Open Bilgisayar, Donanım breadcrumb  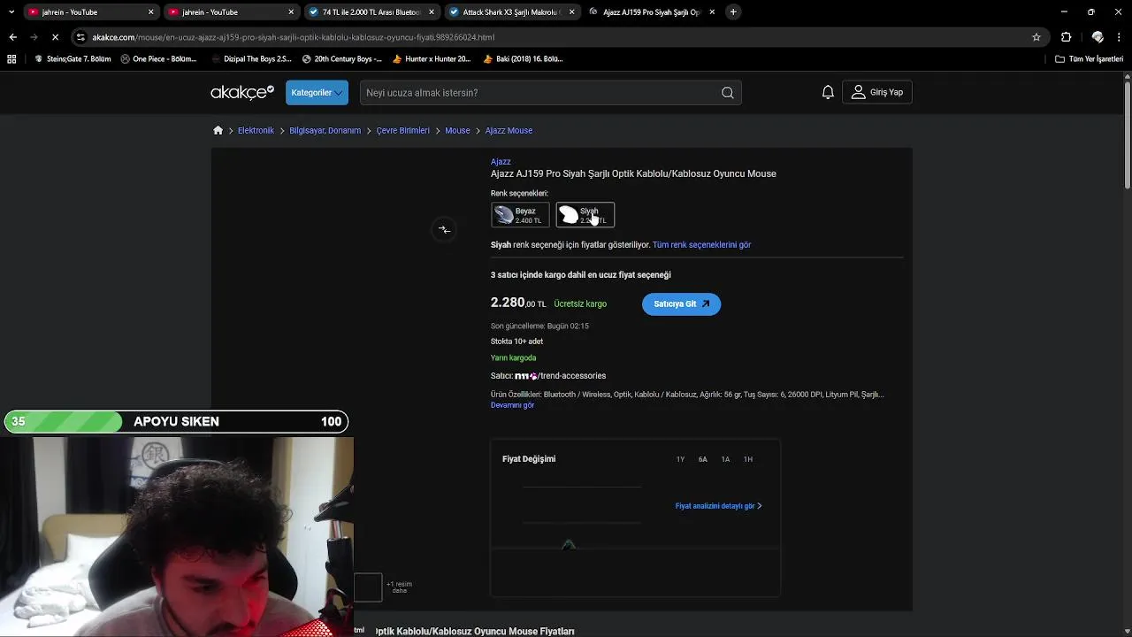(325, 130)
